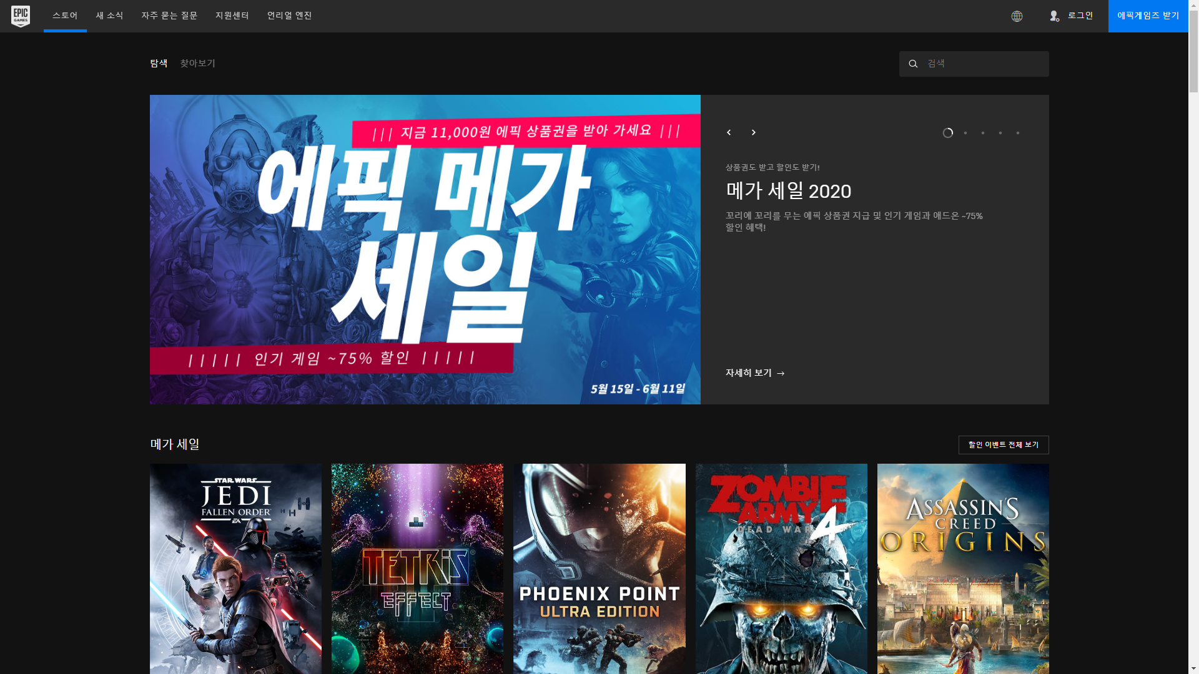Screen dimensions: 1199x674
Task: Select the first carousel indicator dot
Action: [948, 133]
